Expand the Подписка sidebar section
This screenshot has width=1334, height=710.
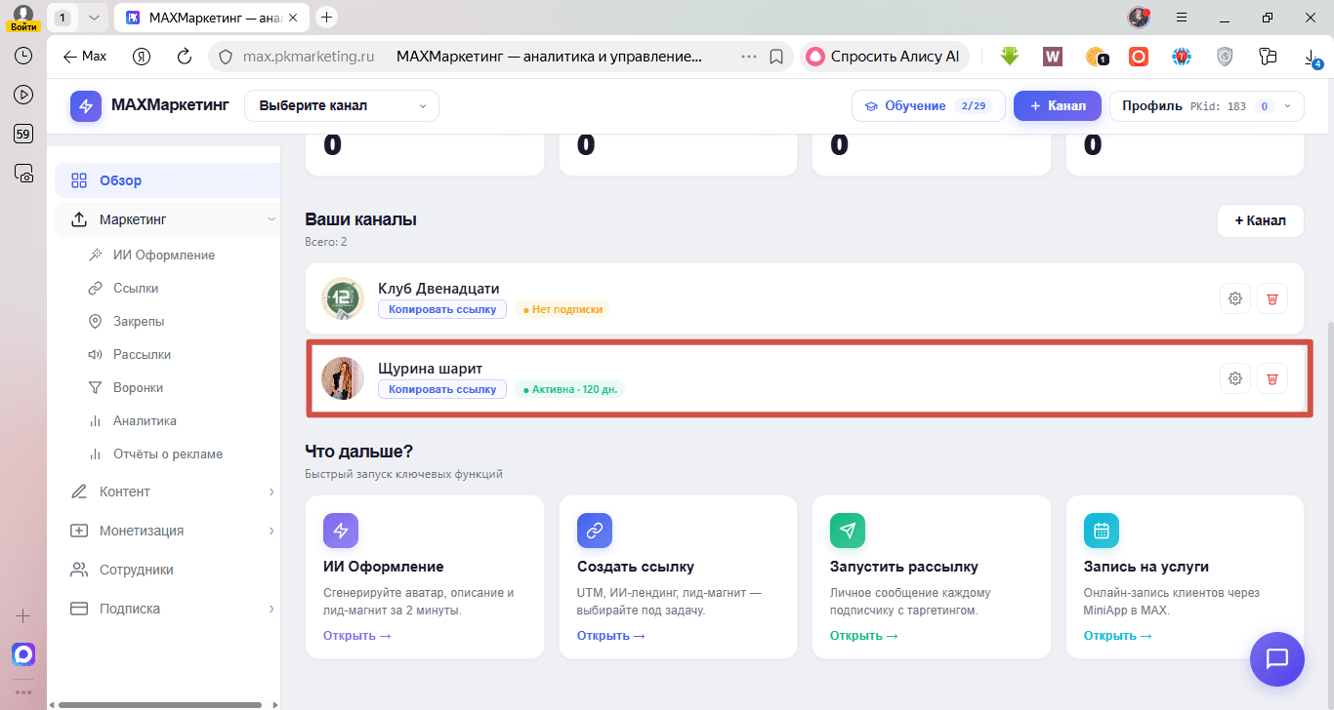pyautogui.click(x=271, y=609)
